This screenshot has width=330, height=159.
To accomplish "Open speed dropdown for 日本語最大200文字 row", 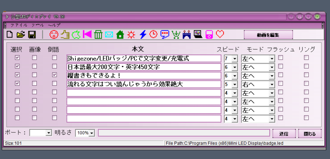I will pyautogui.click(x=234, y=67).
